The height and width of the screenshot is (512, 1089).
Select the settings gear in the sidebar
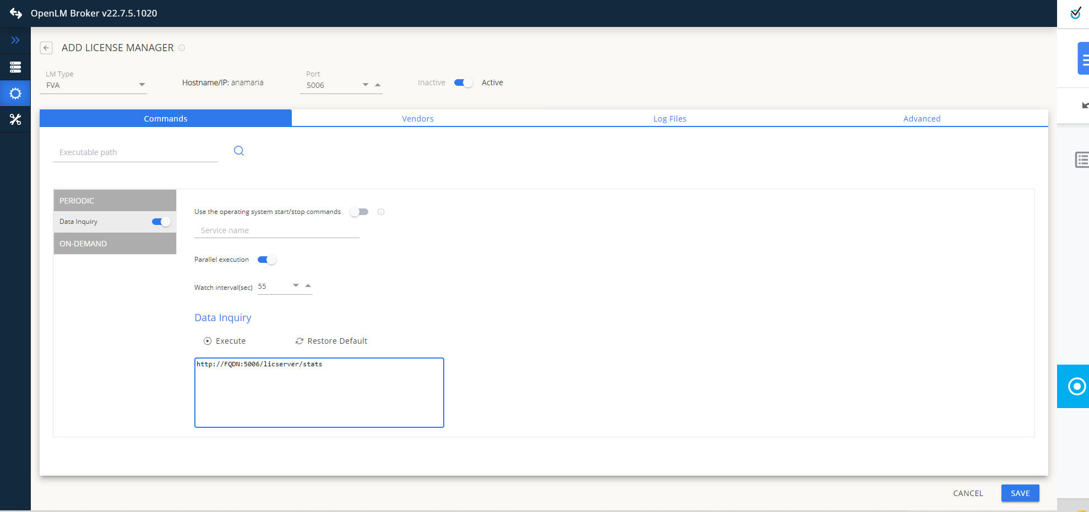coord(15,93)
